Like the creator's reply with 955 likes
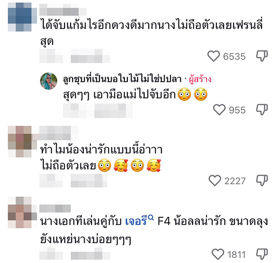279x263 pixels. click(x=219, y=110)
